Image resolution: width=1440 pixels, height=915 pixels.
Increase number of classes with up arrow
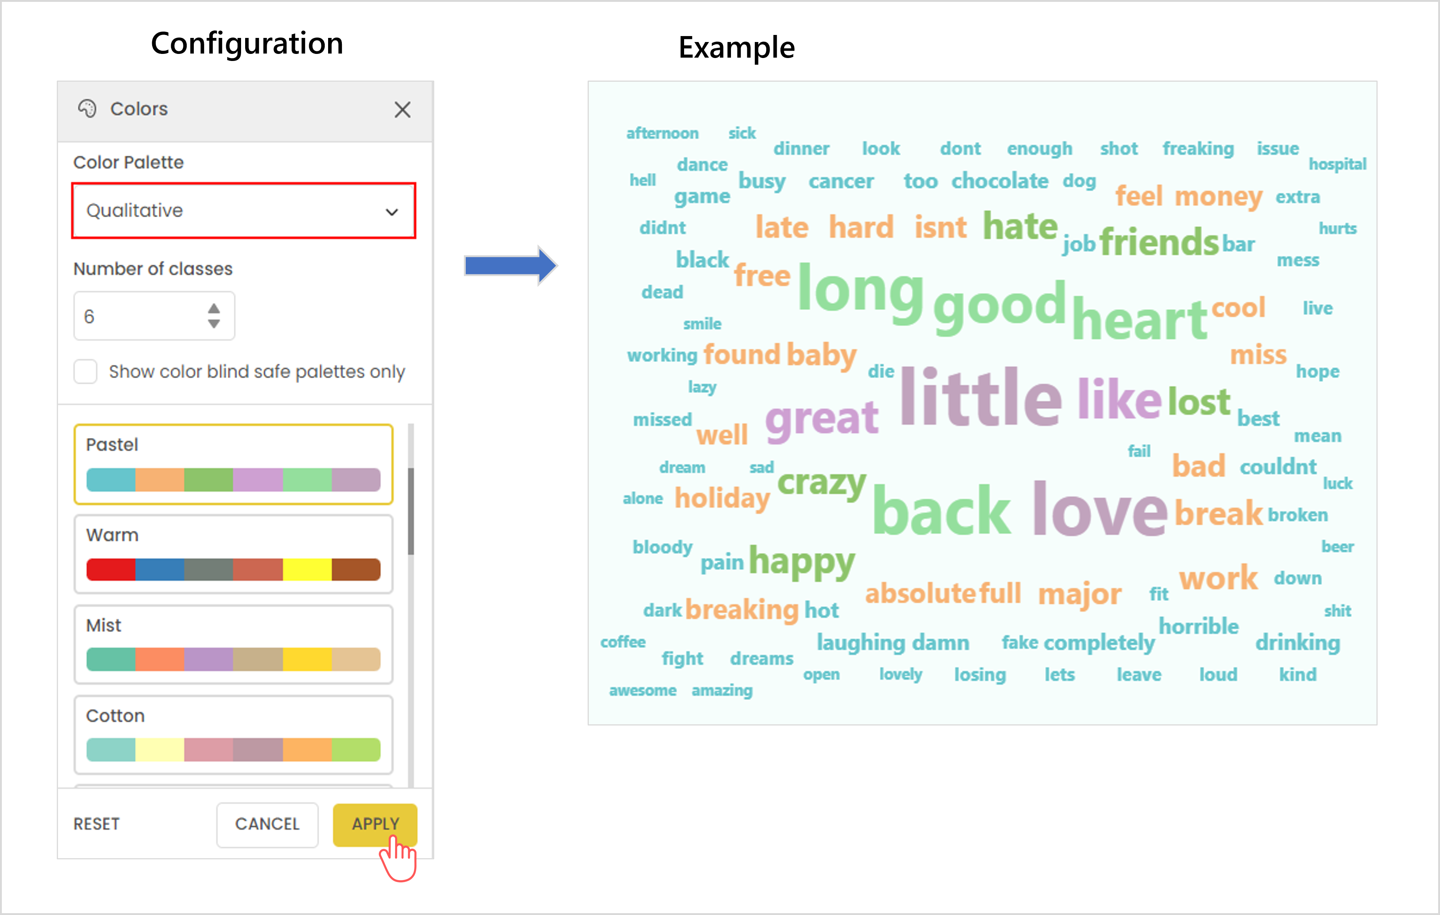pyautogui.click(x=214, y=308)
